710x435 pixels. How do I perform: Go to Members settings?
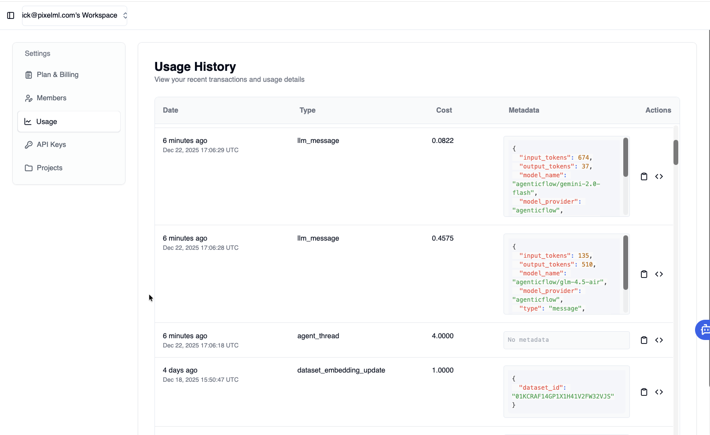[52, 98]
